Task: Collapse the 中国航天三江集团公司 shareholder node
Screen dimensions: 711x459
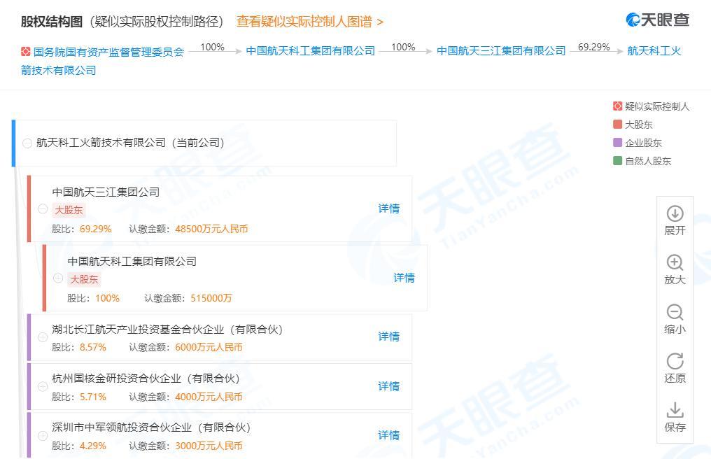Action: point(43,209)
